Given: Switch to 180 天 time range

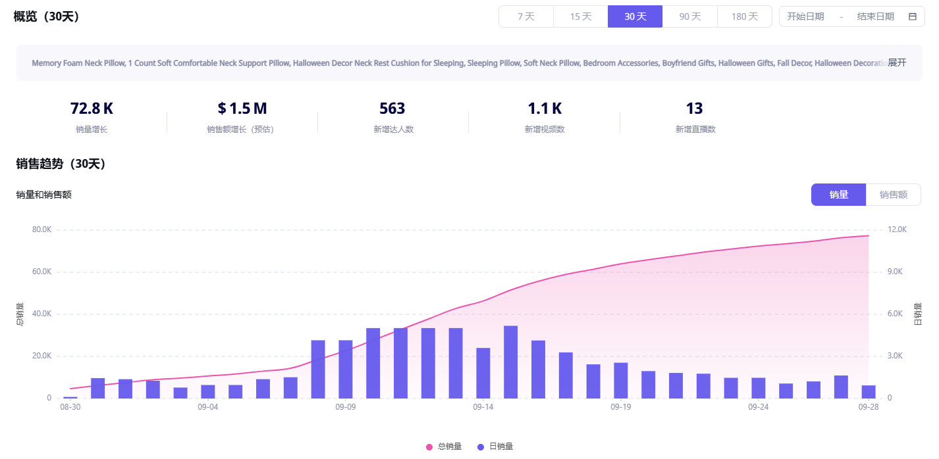Looking at the screenshot, I should (x=744, y=16).
